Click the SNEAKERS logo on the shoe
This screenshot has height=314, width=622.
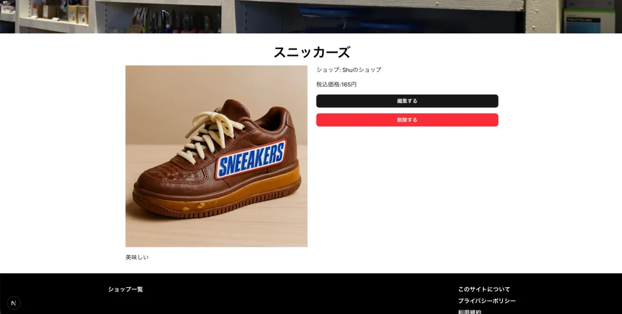251,159
